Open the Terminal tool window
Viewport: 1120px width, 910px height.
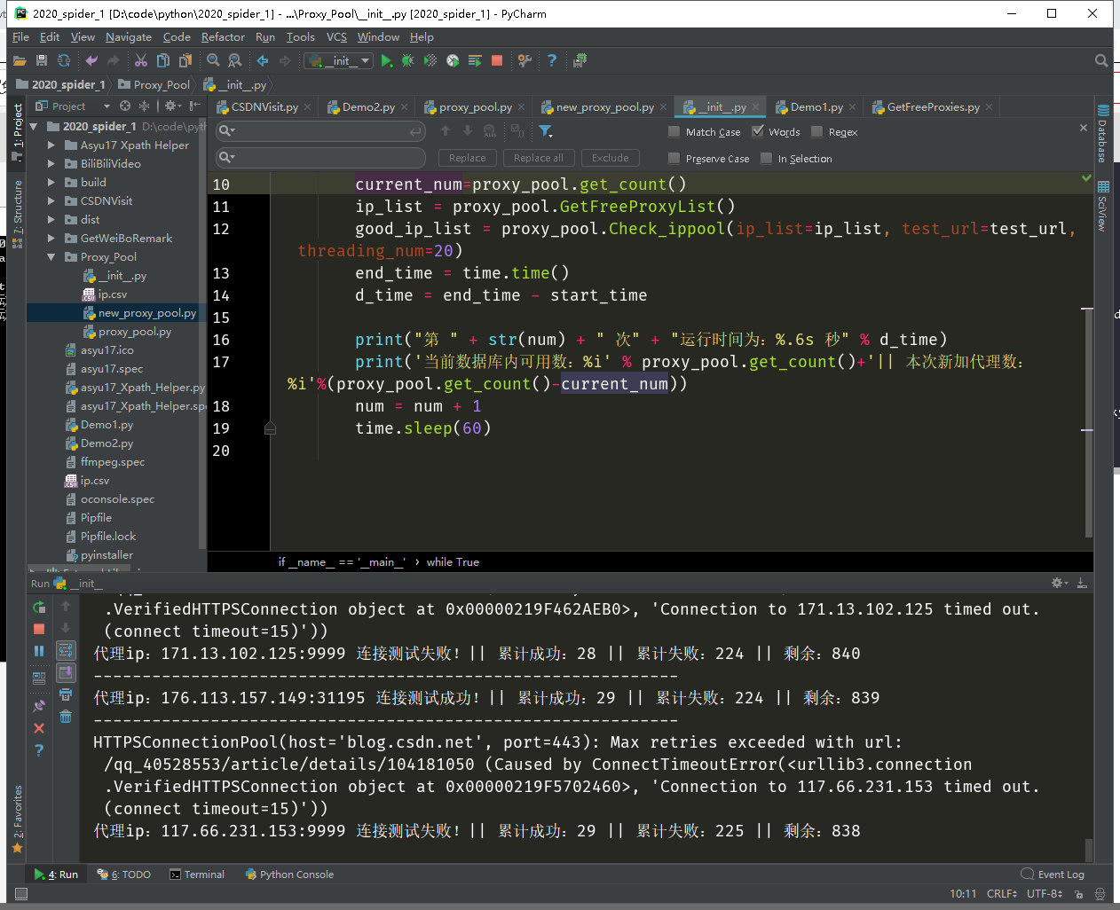click(197, 875)
